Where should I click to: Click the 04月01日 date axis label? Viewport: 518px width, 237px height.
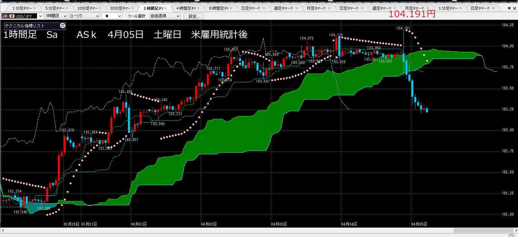click(x=139, y=224)
